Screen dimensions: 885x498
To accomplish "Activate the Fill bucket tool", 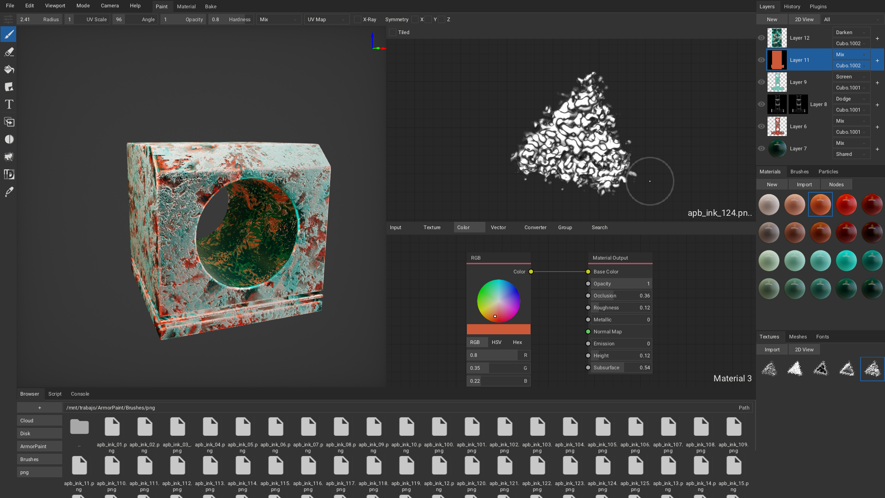I will coord(8,70).
